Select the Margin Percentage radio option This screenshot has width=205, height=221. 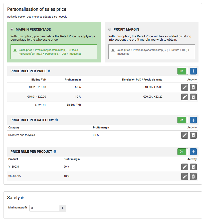tap(12, 29)
